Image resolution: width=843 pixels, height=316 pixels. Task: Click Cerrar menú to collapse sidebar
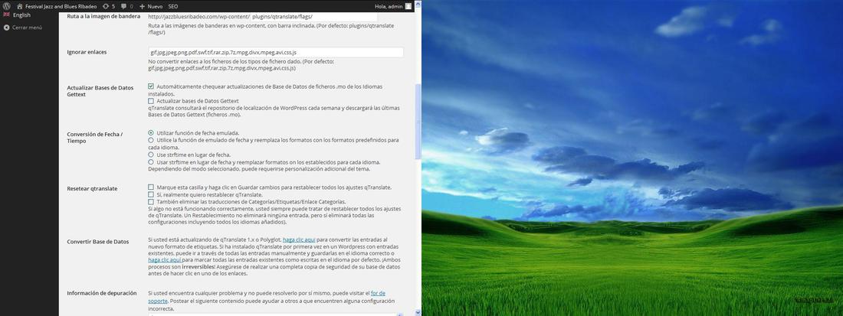coord(27,28)
